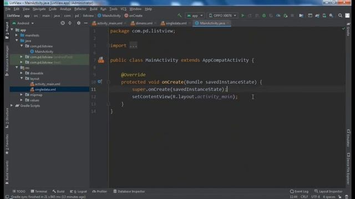Start debugging with the green bug icon
Image resolution: width=355 pixels, height=199 pixels.
click(x=264, y=15)
